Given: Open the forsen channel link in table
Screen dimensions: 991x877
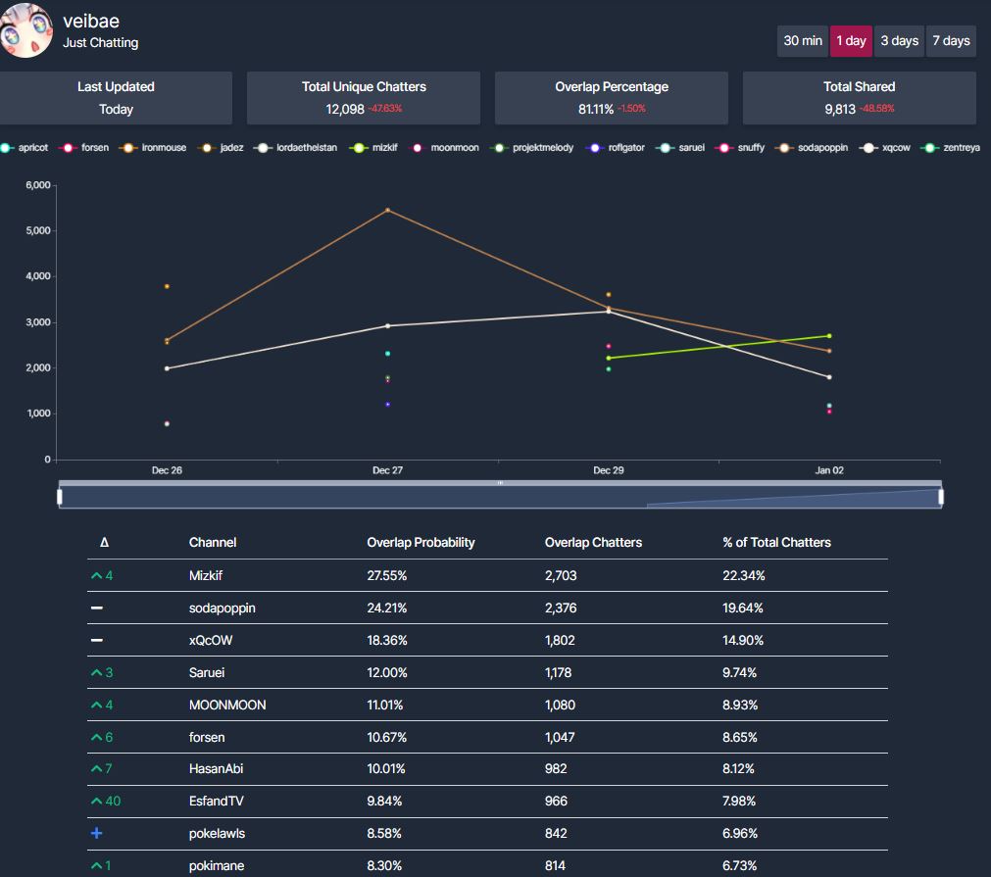Looking at the screenshot, I should click(207, 737).
